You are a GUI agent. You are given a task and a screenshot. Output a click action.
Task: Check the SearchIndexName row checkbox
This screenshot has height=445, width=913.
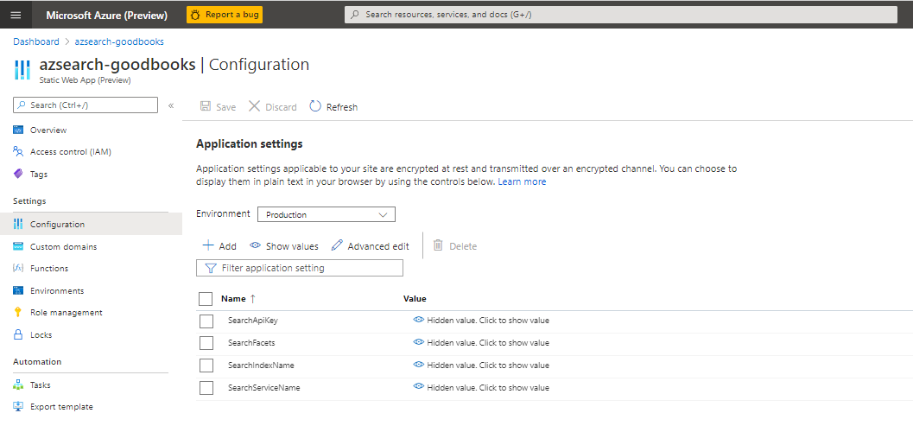[206, 366]
